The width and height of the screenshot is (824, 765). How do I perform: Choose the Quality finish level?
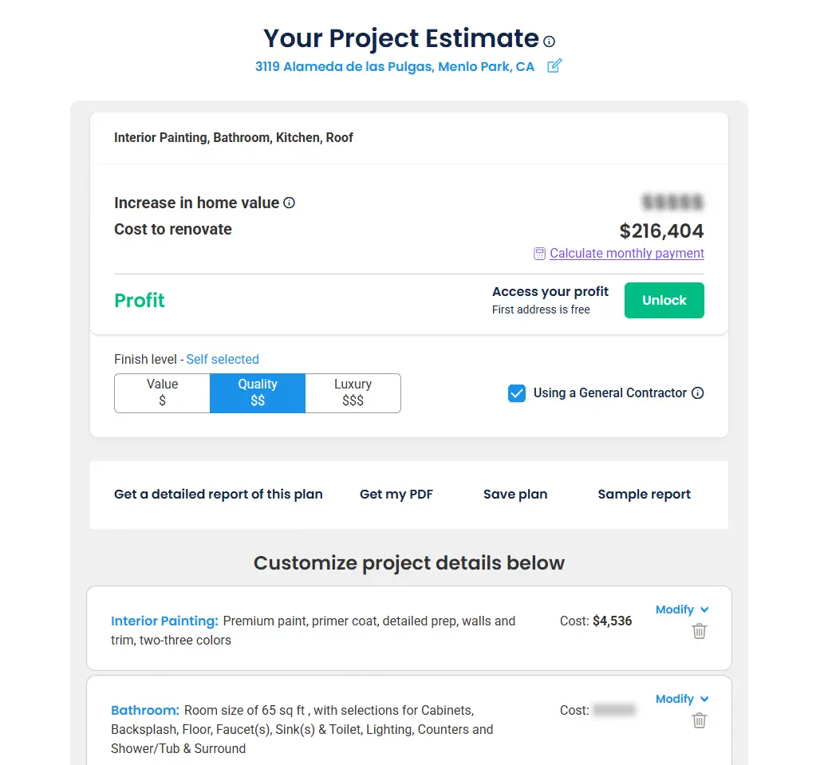point(258,392)
